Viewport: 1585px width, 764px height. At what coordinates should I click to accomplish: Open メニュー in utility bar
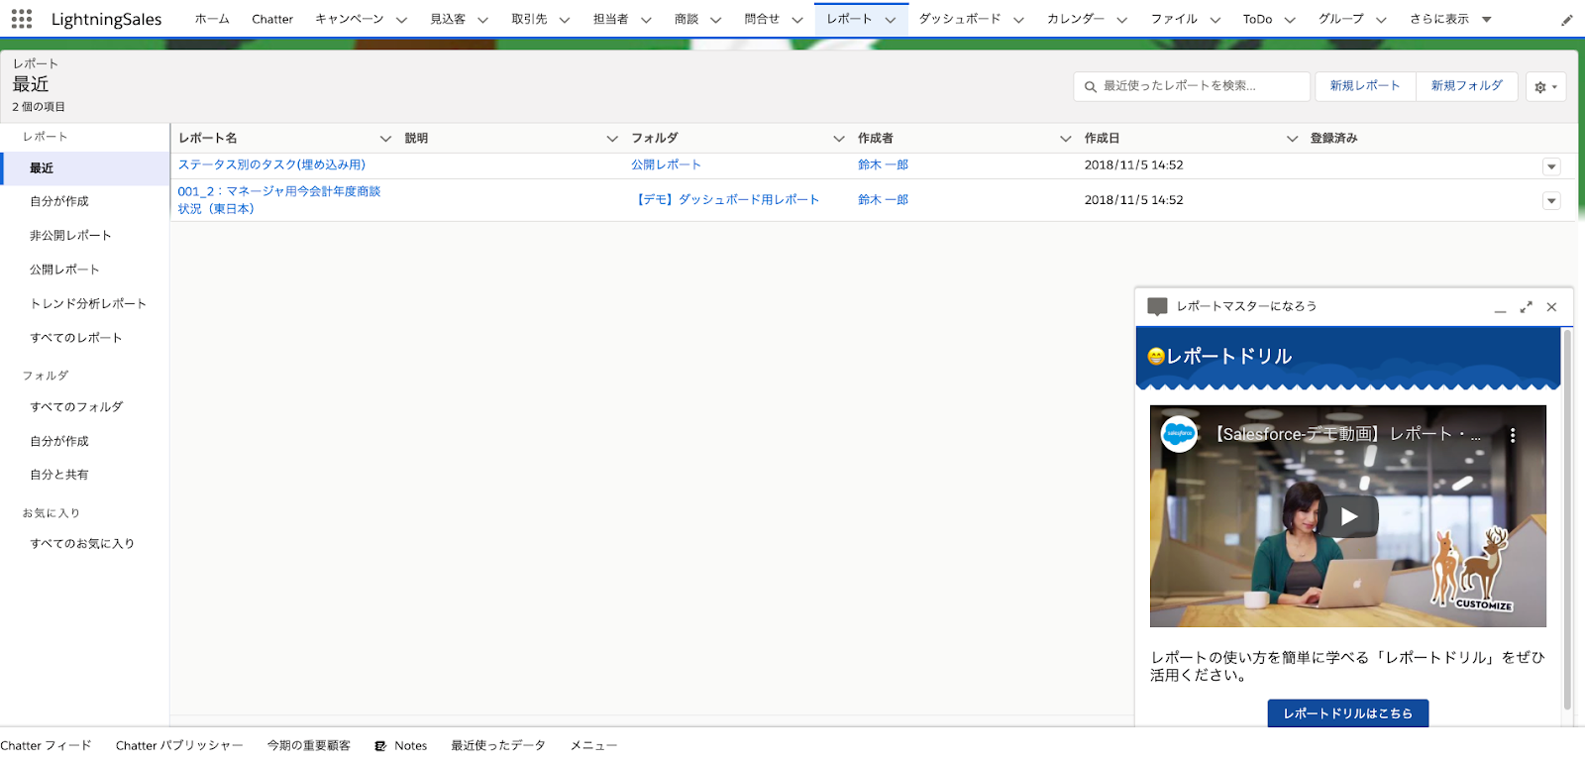click(593, 746)
